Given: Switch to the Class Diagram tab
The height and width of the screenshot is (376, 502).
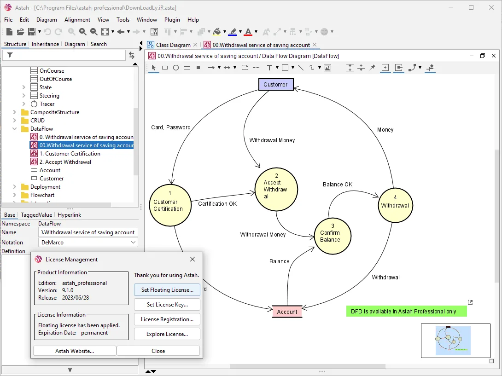Looking at the screenshot, I should (173, 45).
